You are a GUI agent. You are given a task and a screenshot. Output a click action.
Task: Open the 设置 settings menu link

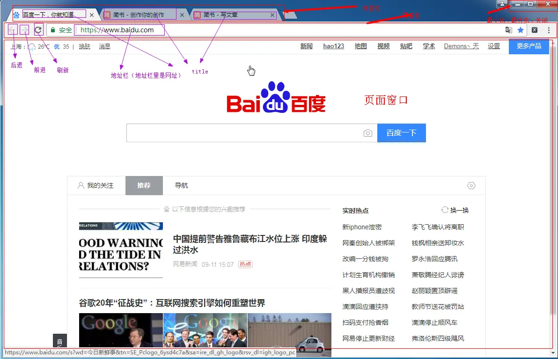pos(493,46)
